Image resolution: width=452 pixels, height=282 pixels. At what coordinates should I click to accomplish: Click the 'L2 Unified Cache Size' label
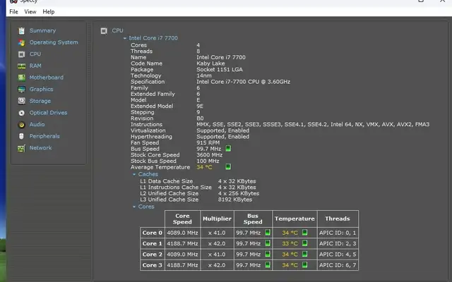pos(169,193)
